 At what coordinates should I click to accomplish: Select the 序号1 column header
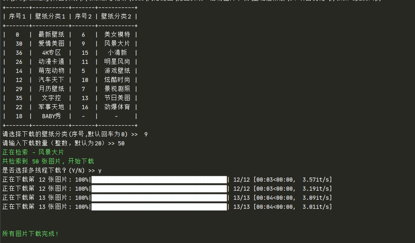click(x=17, y=16)
